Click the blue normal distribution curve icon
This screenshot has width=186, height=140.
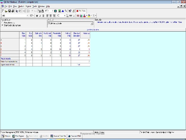63,11
